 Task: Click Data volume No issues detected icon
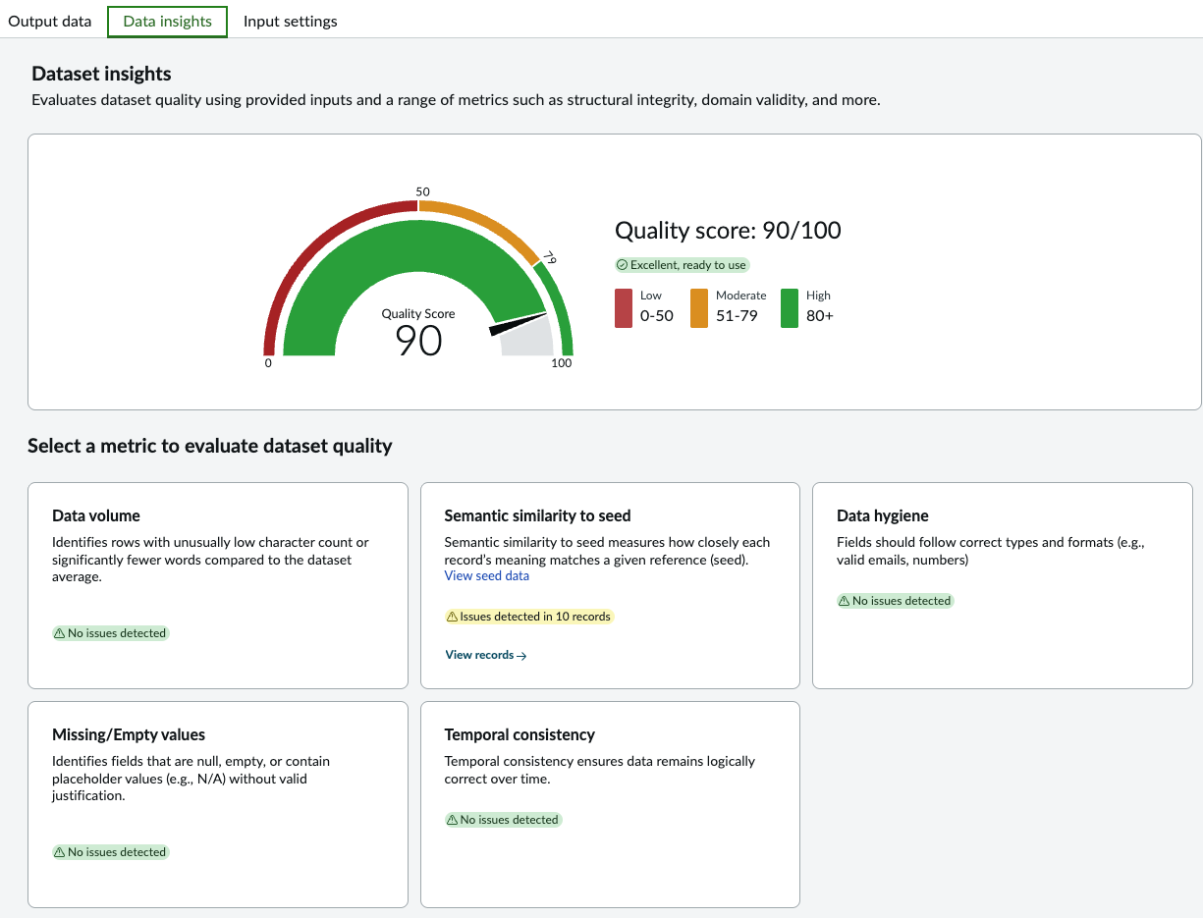pyautogui.click(x=60, y=633)
